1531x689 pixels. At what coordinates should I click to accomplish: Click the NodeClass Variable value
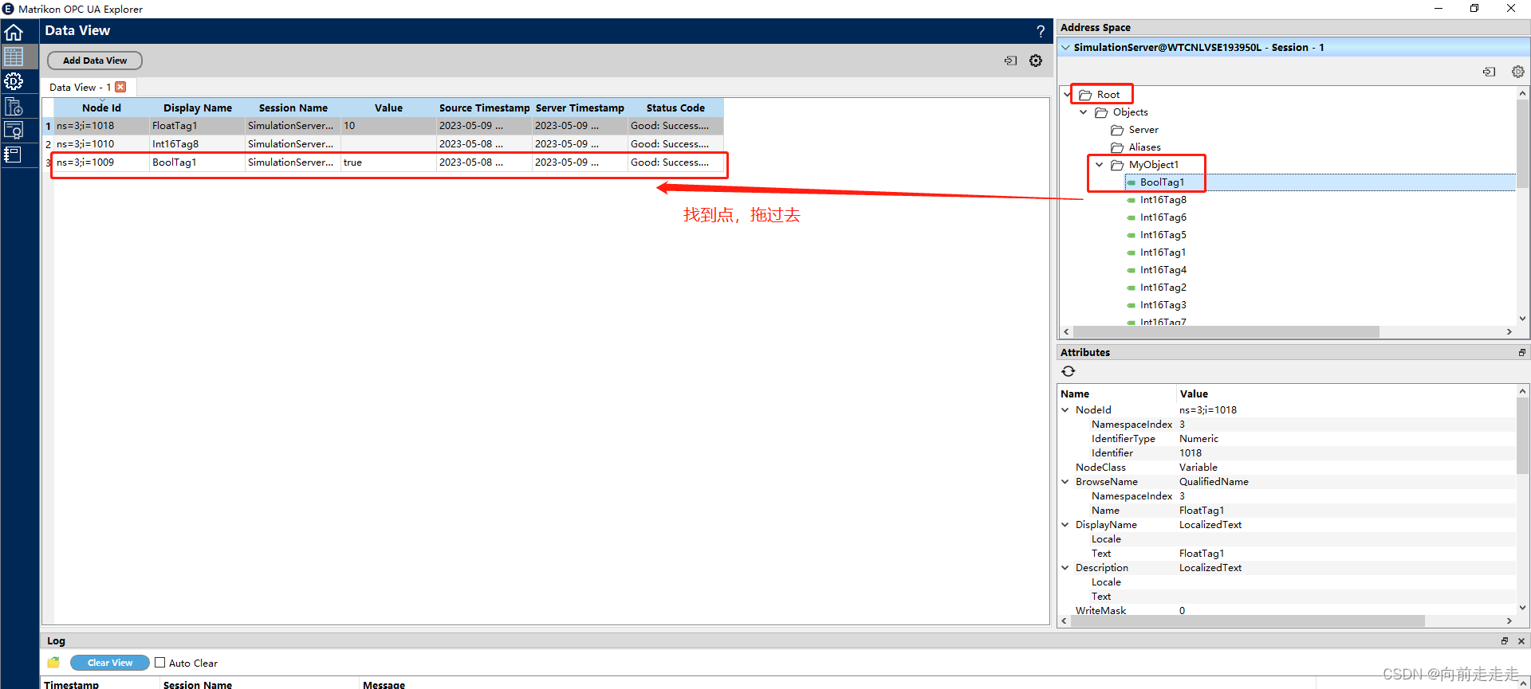(1198, 468)
